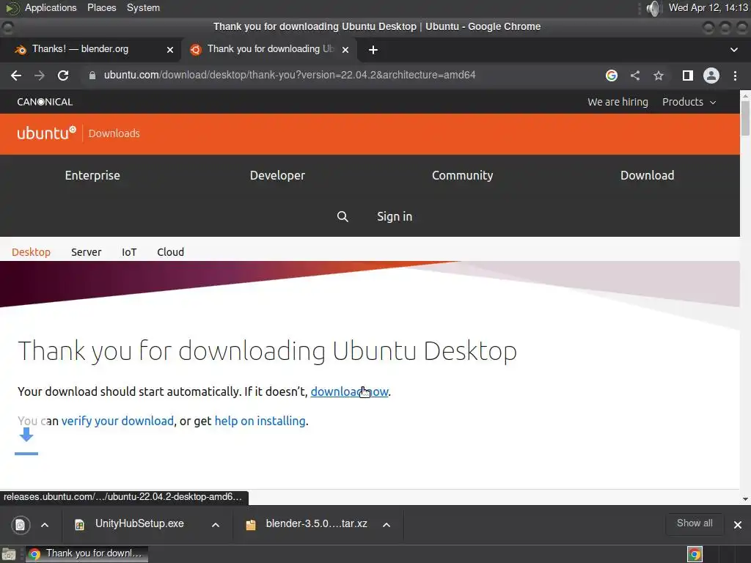
Task: Select Chrome window in the taskbar
Action: 87,554
